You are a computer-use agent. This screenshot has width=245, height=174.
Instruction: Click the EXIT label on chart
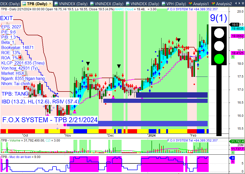tap(6, 18)
